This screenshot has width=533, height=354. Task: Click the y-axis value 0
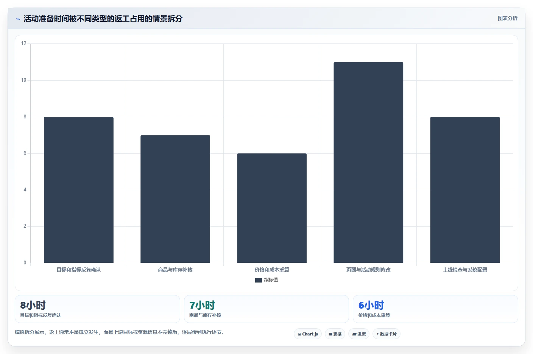point(25,263)
